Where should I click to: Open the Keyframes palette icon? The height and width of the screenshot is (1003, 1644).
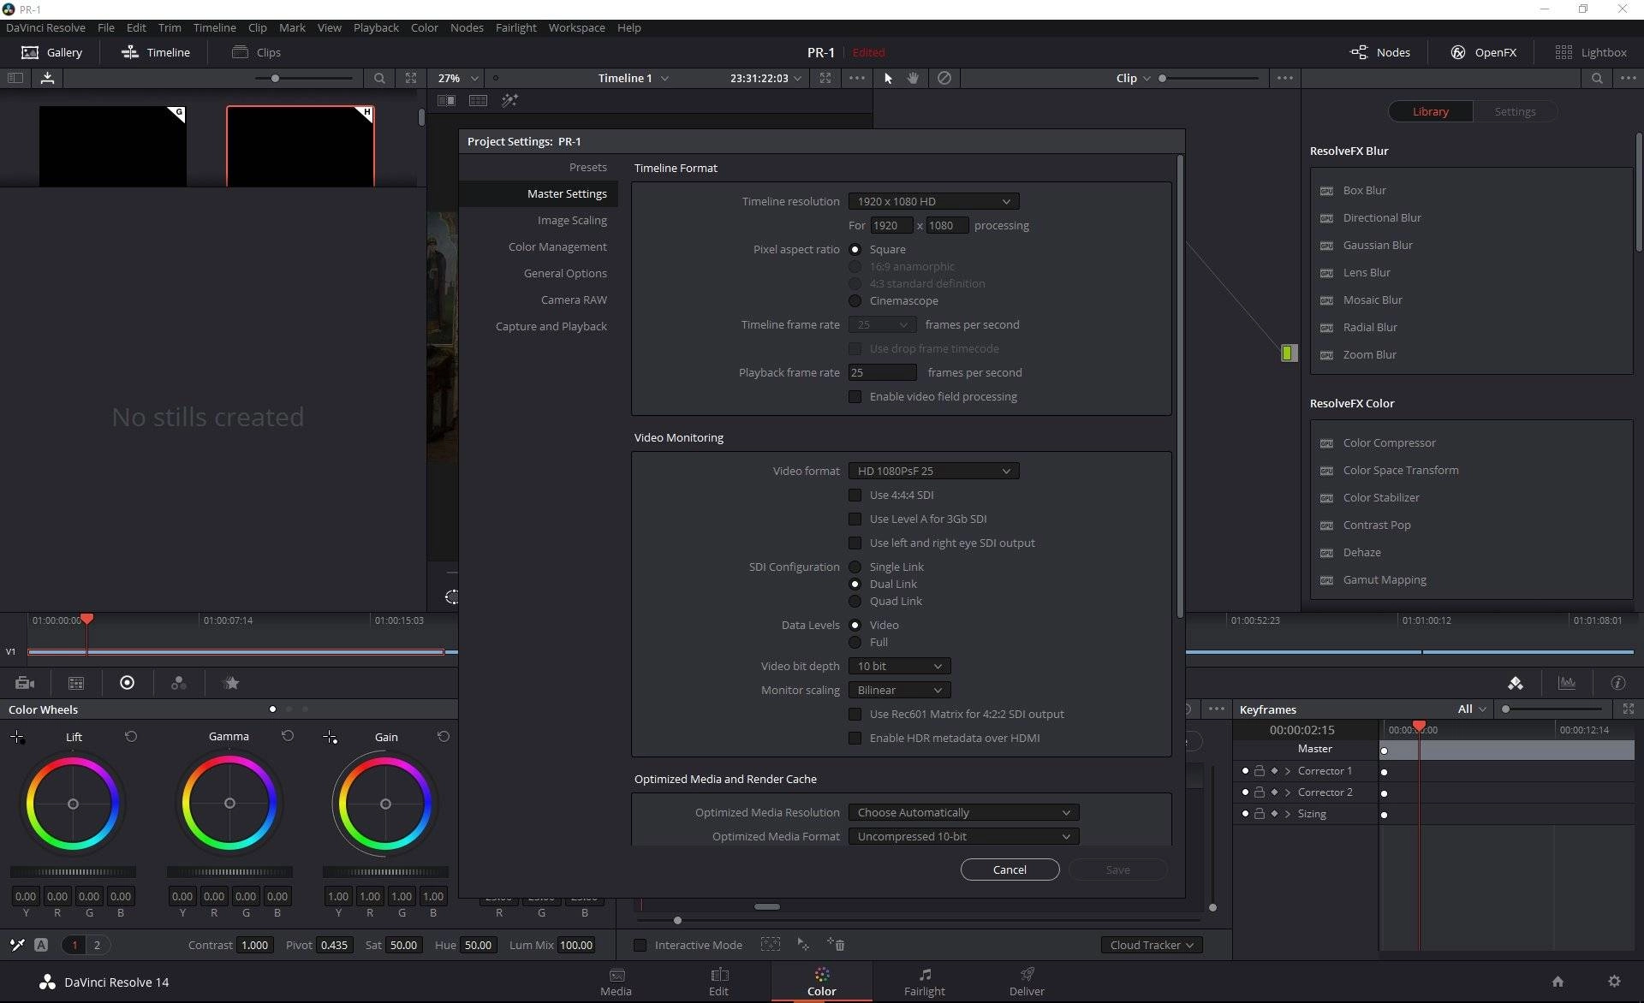pos(1516,683)
